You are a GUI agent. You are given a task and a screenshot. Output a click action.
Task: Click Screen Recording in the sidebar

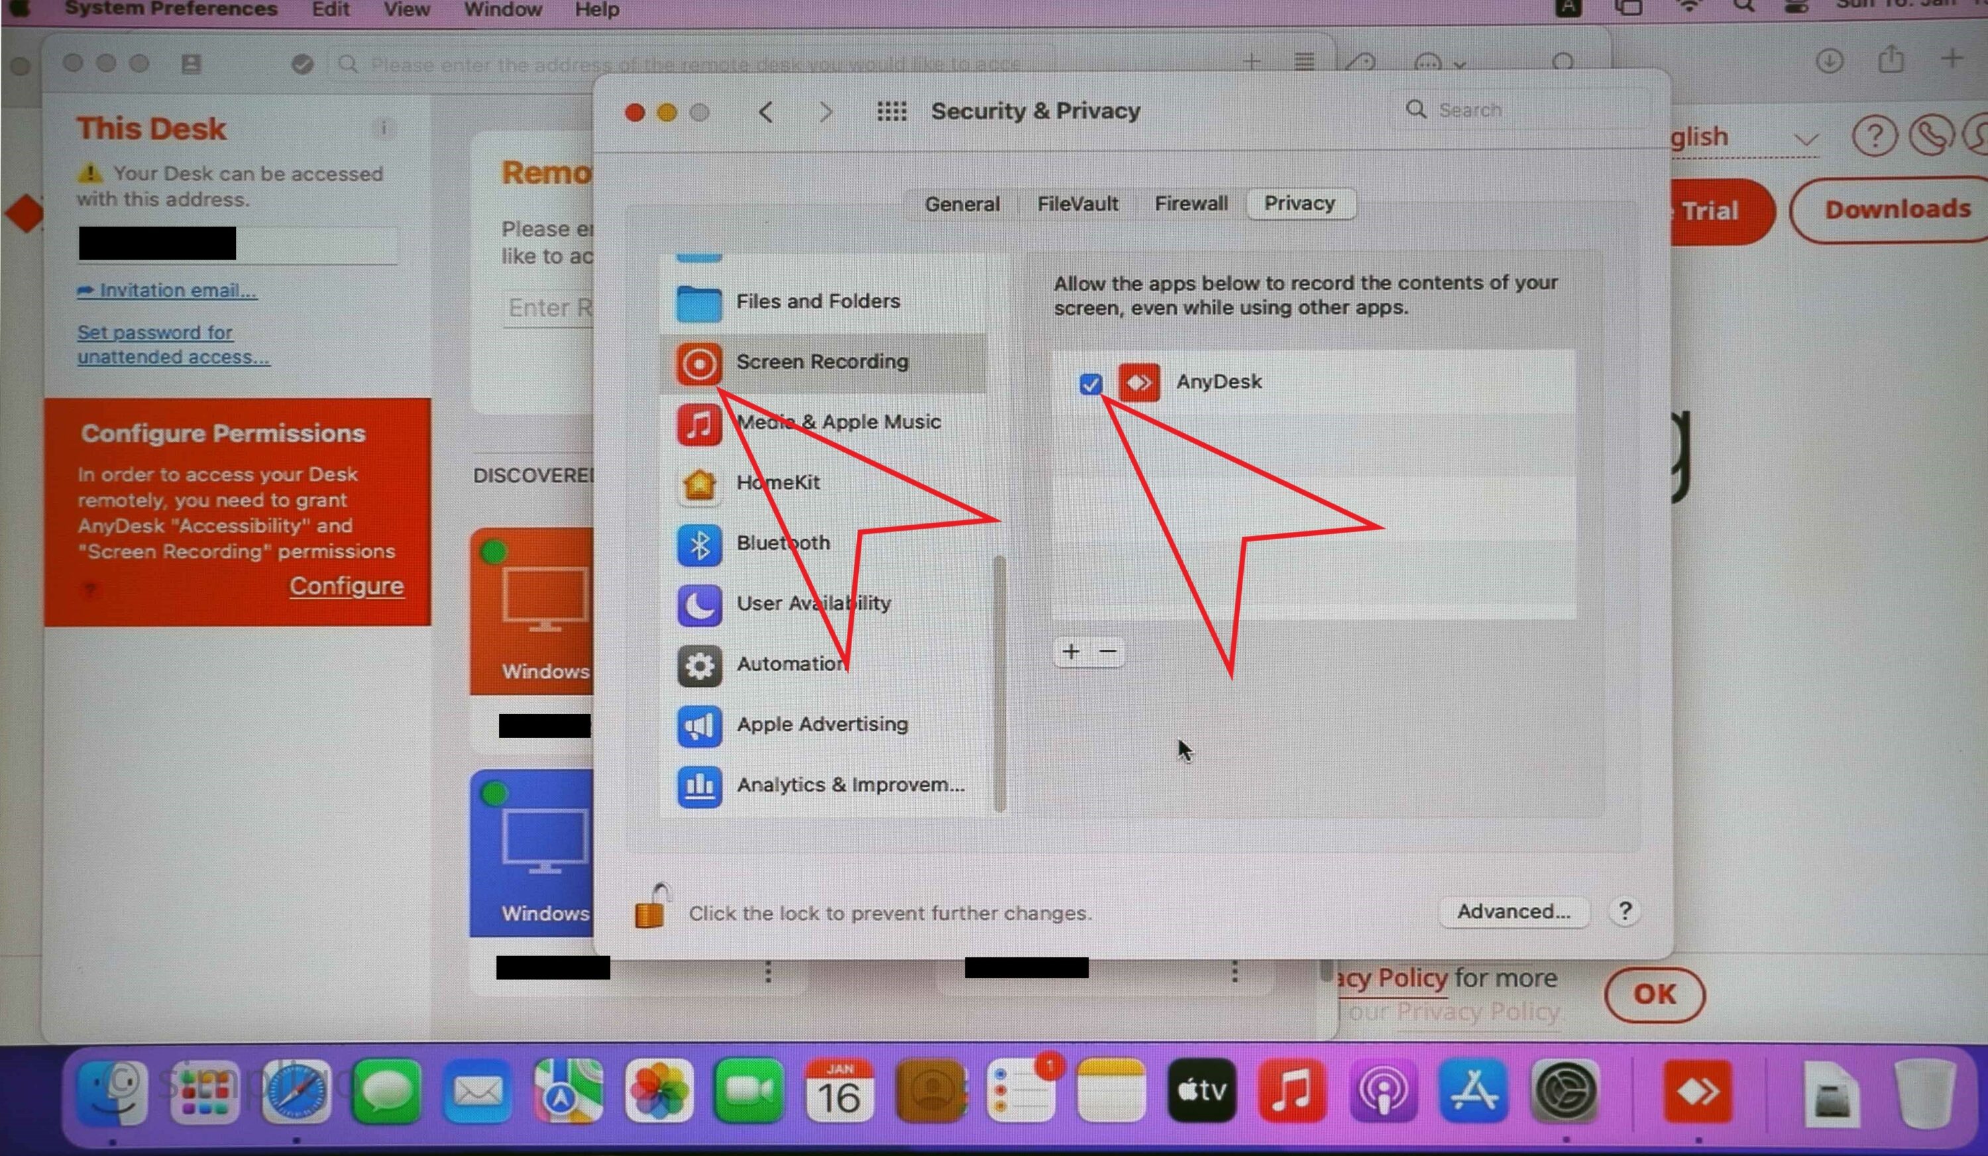tap(822, 360)
